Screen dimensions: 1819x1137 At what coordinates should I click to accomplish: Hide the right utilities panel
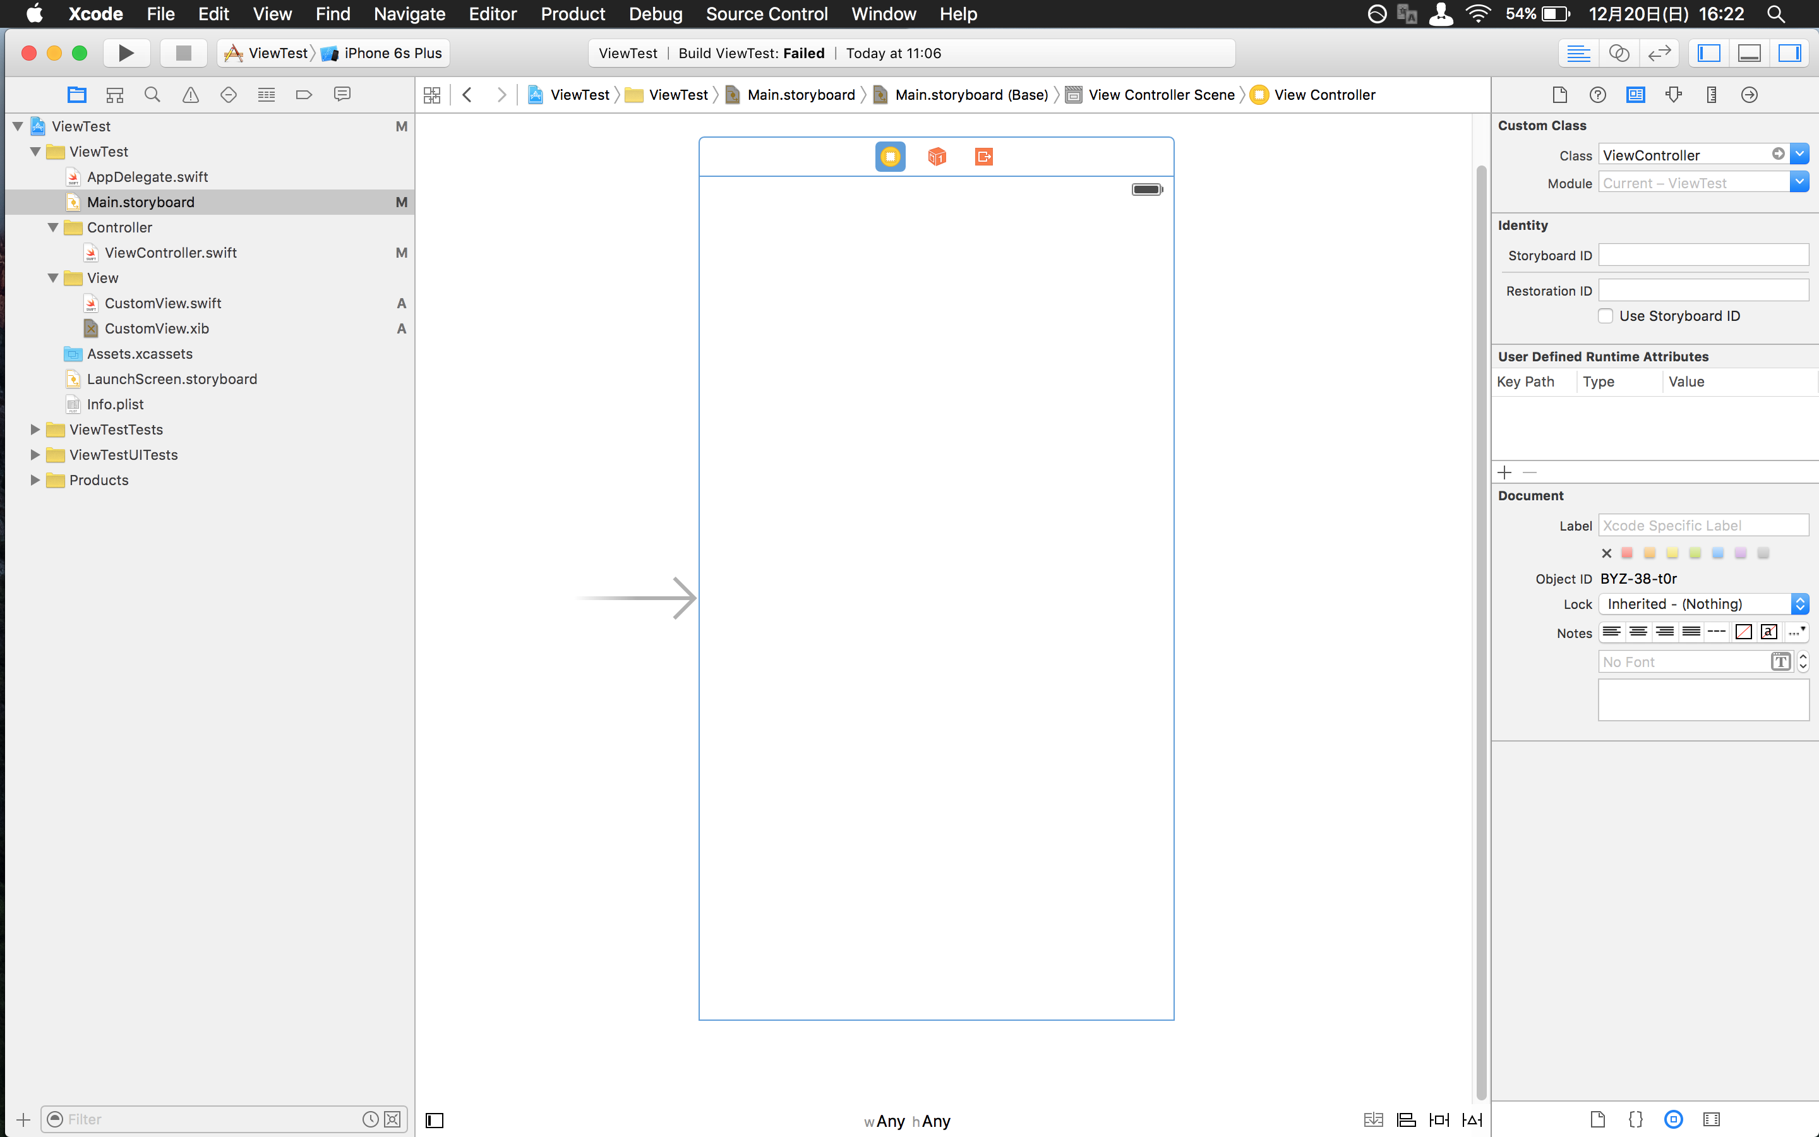[1790, 52]
